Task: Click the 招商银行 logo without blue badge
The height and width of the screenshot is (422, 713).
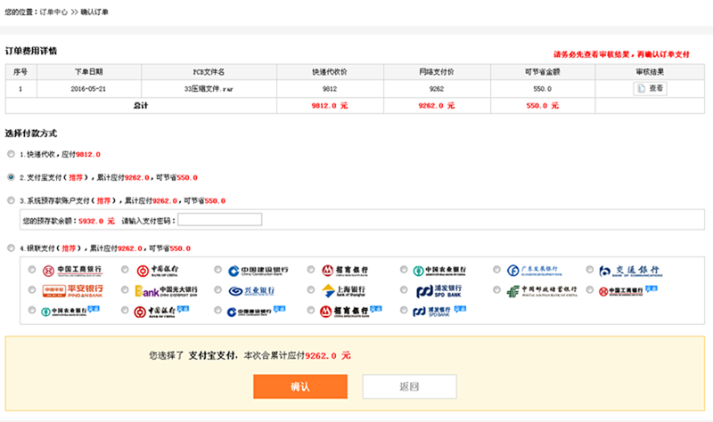Action: [345, 271]
